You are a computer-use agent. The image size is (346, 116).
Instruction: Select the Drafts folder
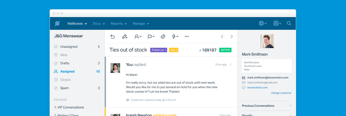[x=77, y=63]
